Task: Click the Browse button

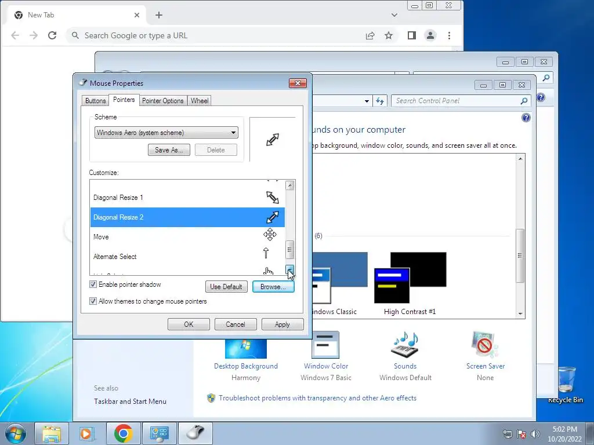Action: point(273,286)
